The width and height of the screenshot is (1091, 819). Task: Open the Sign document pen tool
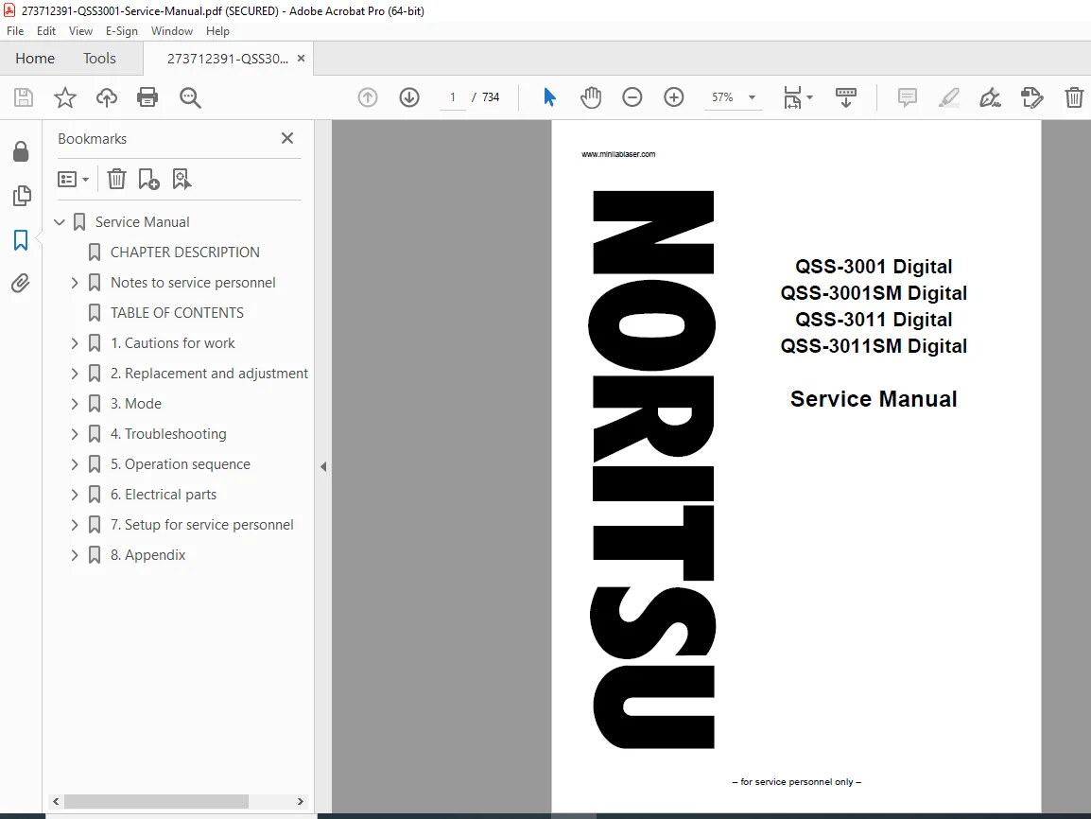pyautogui.click(x=990, y=97)
